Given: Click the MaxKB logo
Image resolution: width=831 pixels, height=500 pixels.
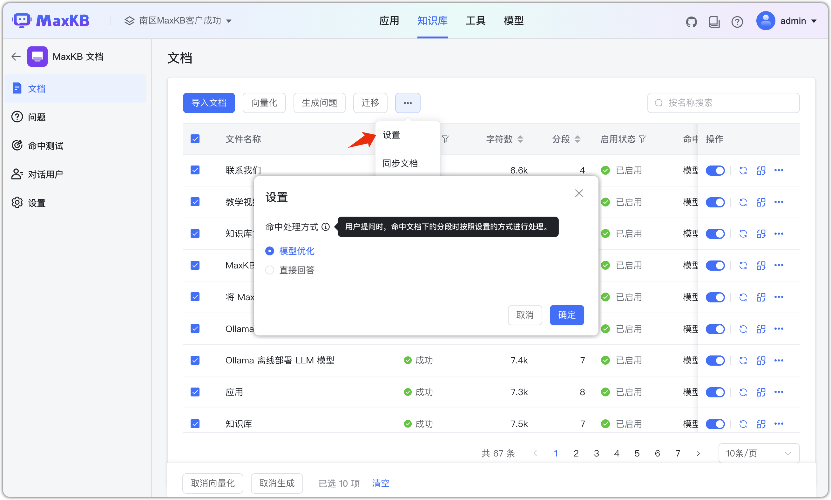Looking at the screenshot, I should (x=51, y=21).
